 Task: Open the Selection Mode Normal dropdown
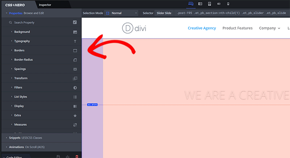(121, 13)
